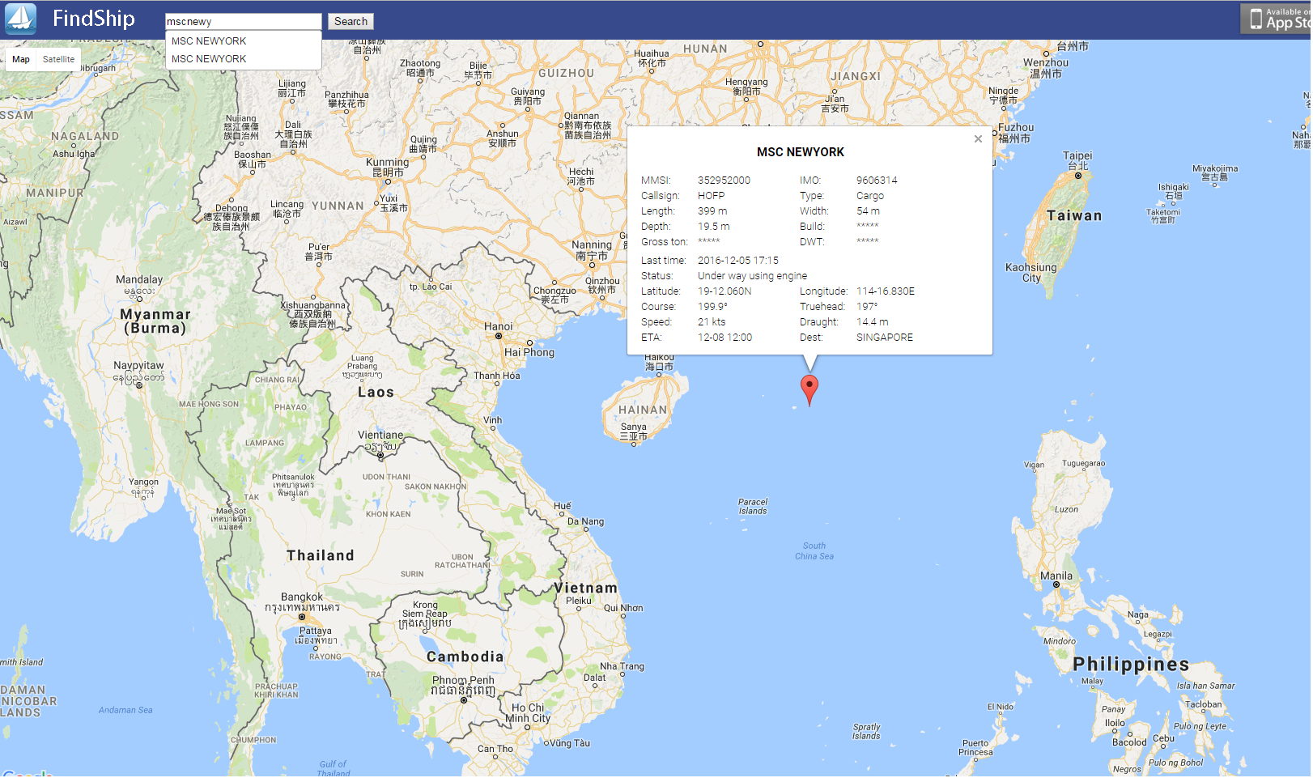Open the Available on App Store badge
The height and width of the screenshot is (782, 1313).
coord(1277,19)
